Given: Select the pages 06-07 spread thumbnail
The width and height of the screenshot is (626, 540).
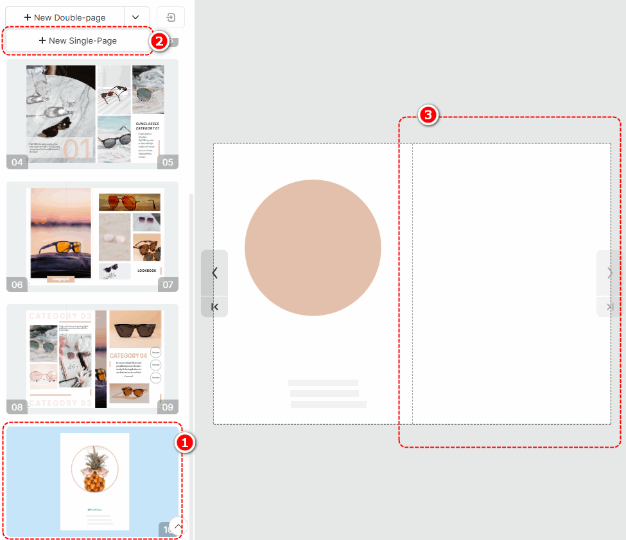Looking at the screenshot, I should point(92,237).
